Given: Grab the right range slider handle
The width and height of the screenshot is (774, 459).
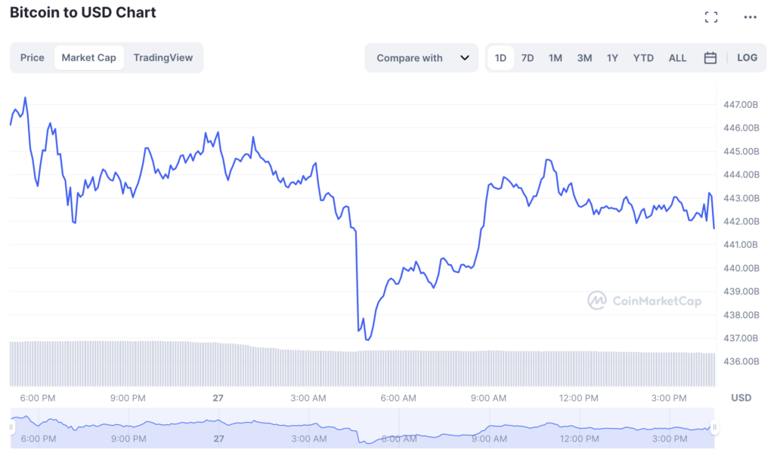Looking at the screenshot, I should (714, 427).
